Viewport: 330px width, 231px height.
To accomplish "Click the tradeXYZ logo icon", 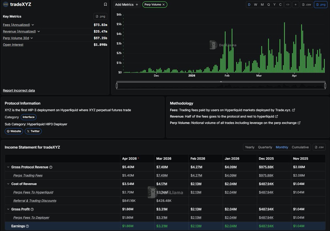I will click(x=5, y=4).
